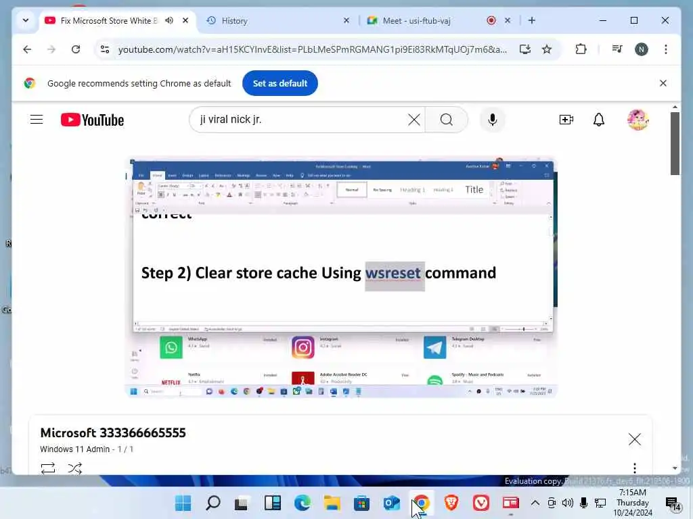Close the History tab
693x519 pixels.
(346, 20)
